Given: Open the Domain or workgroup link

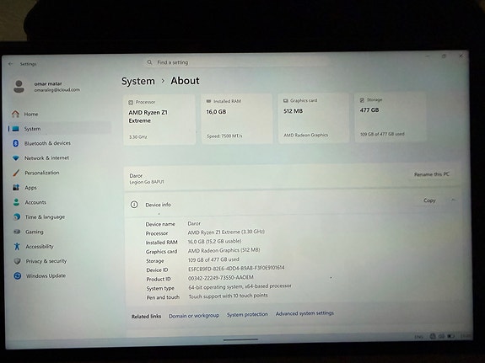Looking at the screenshot, I should pos(194,316).
